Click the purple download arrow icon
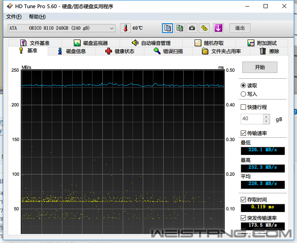Image resolution: width=297 pixels, height=243 pixels. click(x=218, y=28)
